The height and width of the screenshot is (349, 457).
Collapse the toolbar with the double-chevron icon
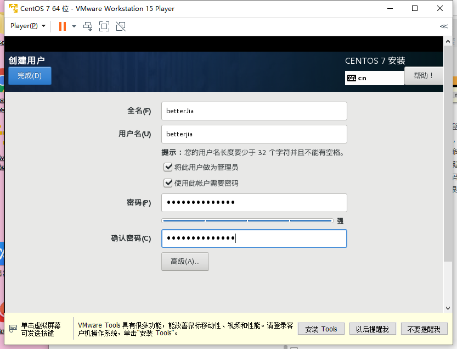pyautogui.click(x=443, y=26)
